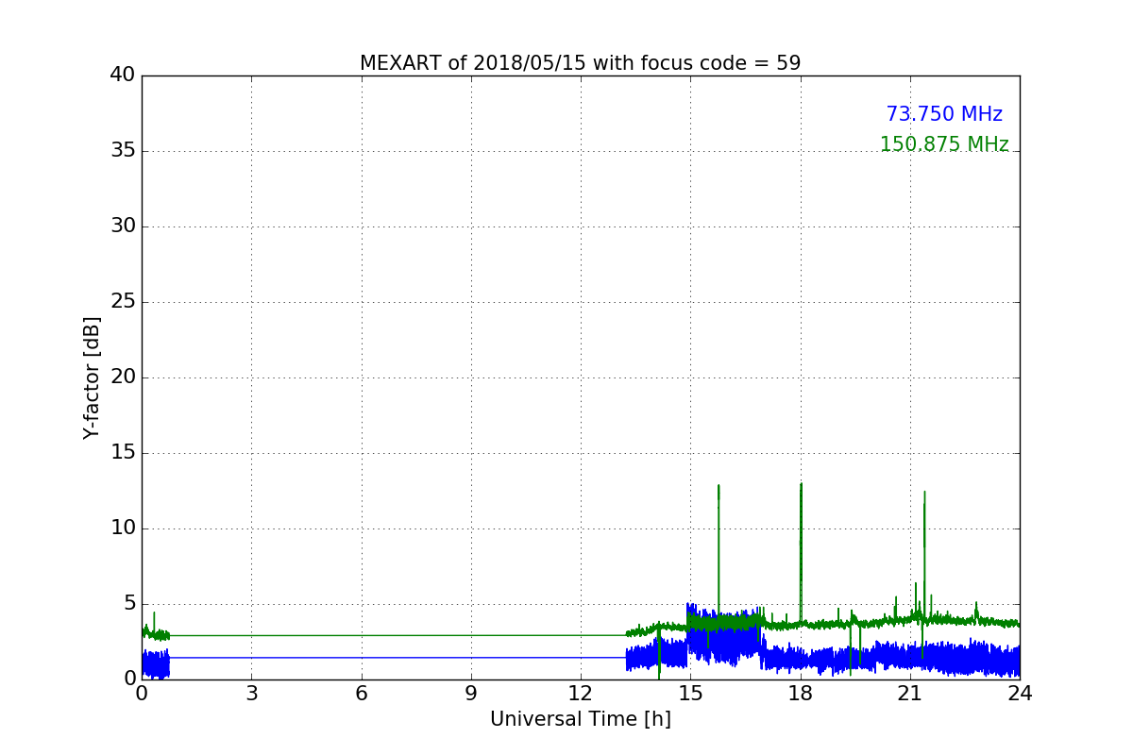1133x755 pixels.
Task: Click the x-axis tick label '3'
Action: (x=251, y=694)
